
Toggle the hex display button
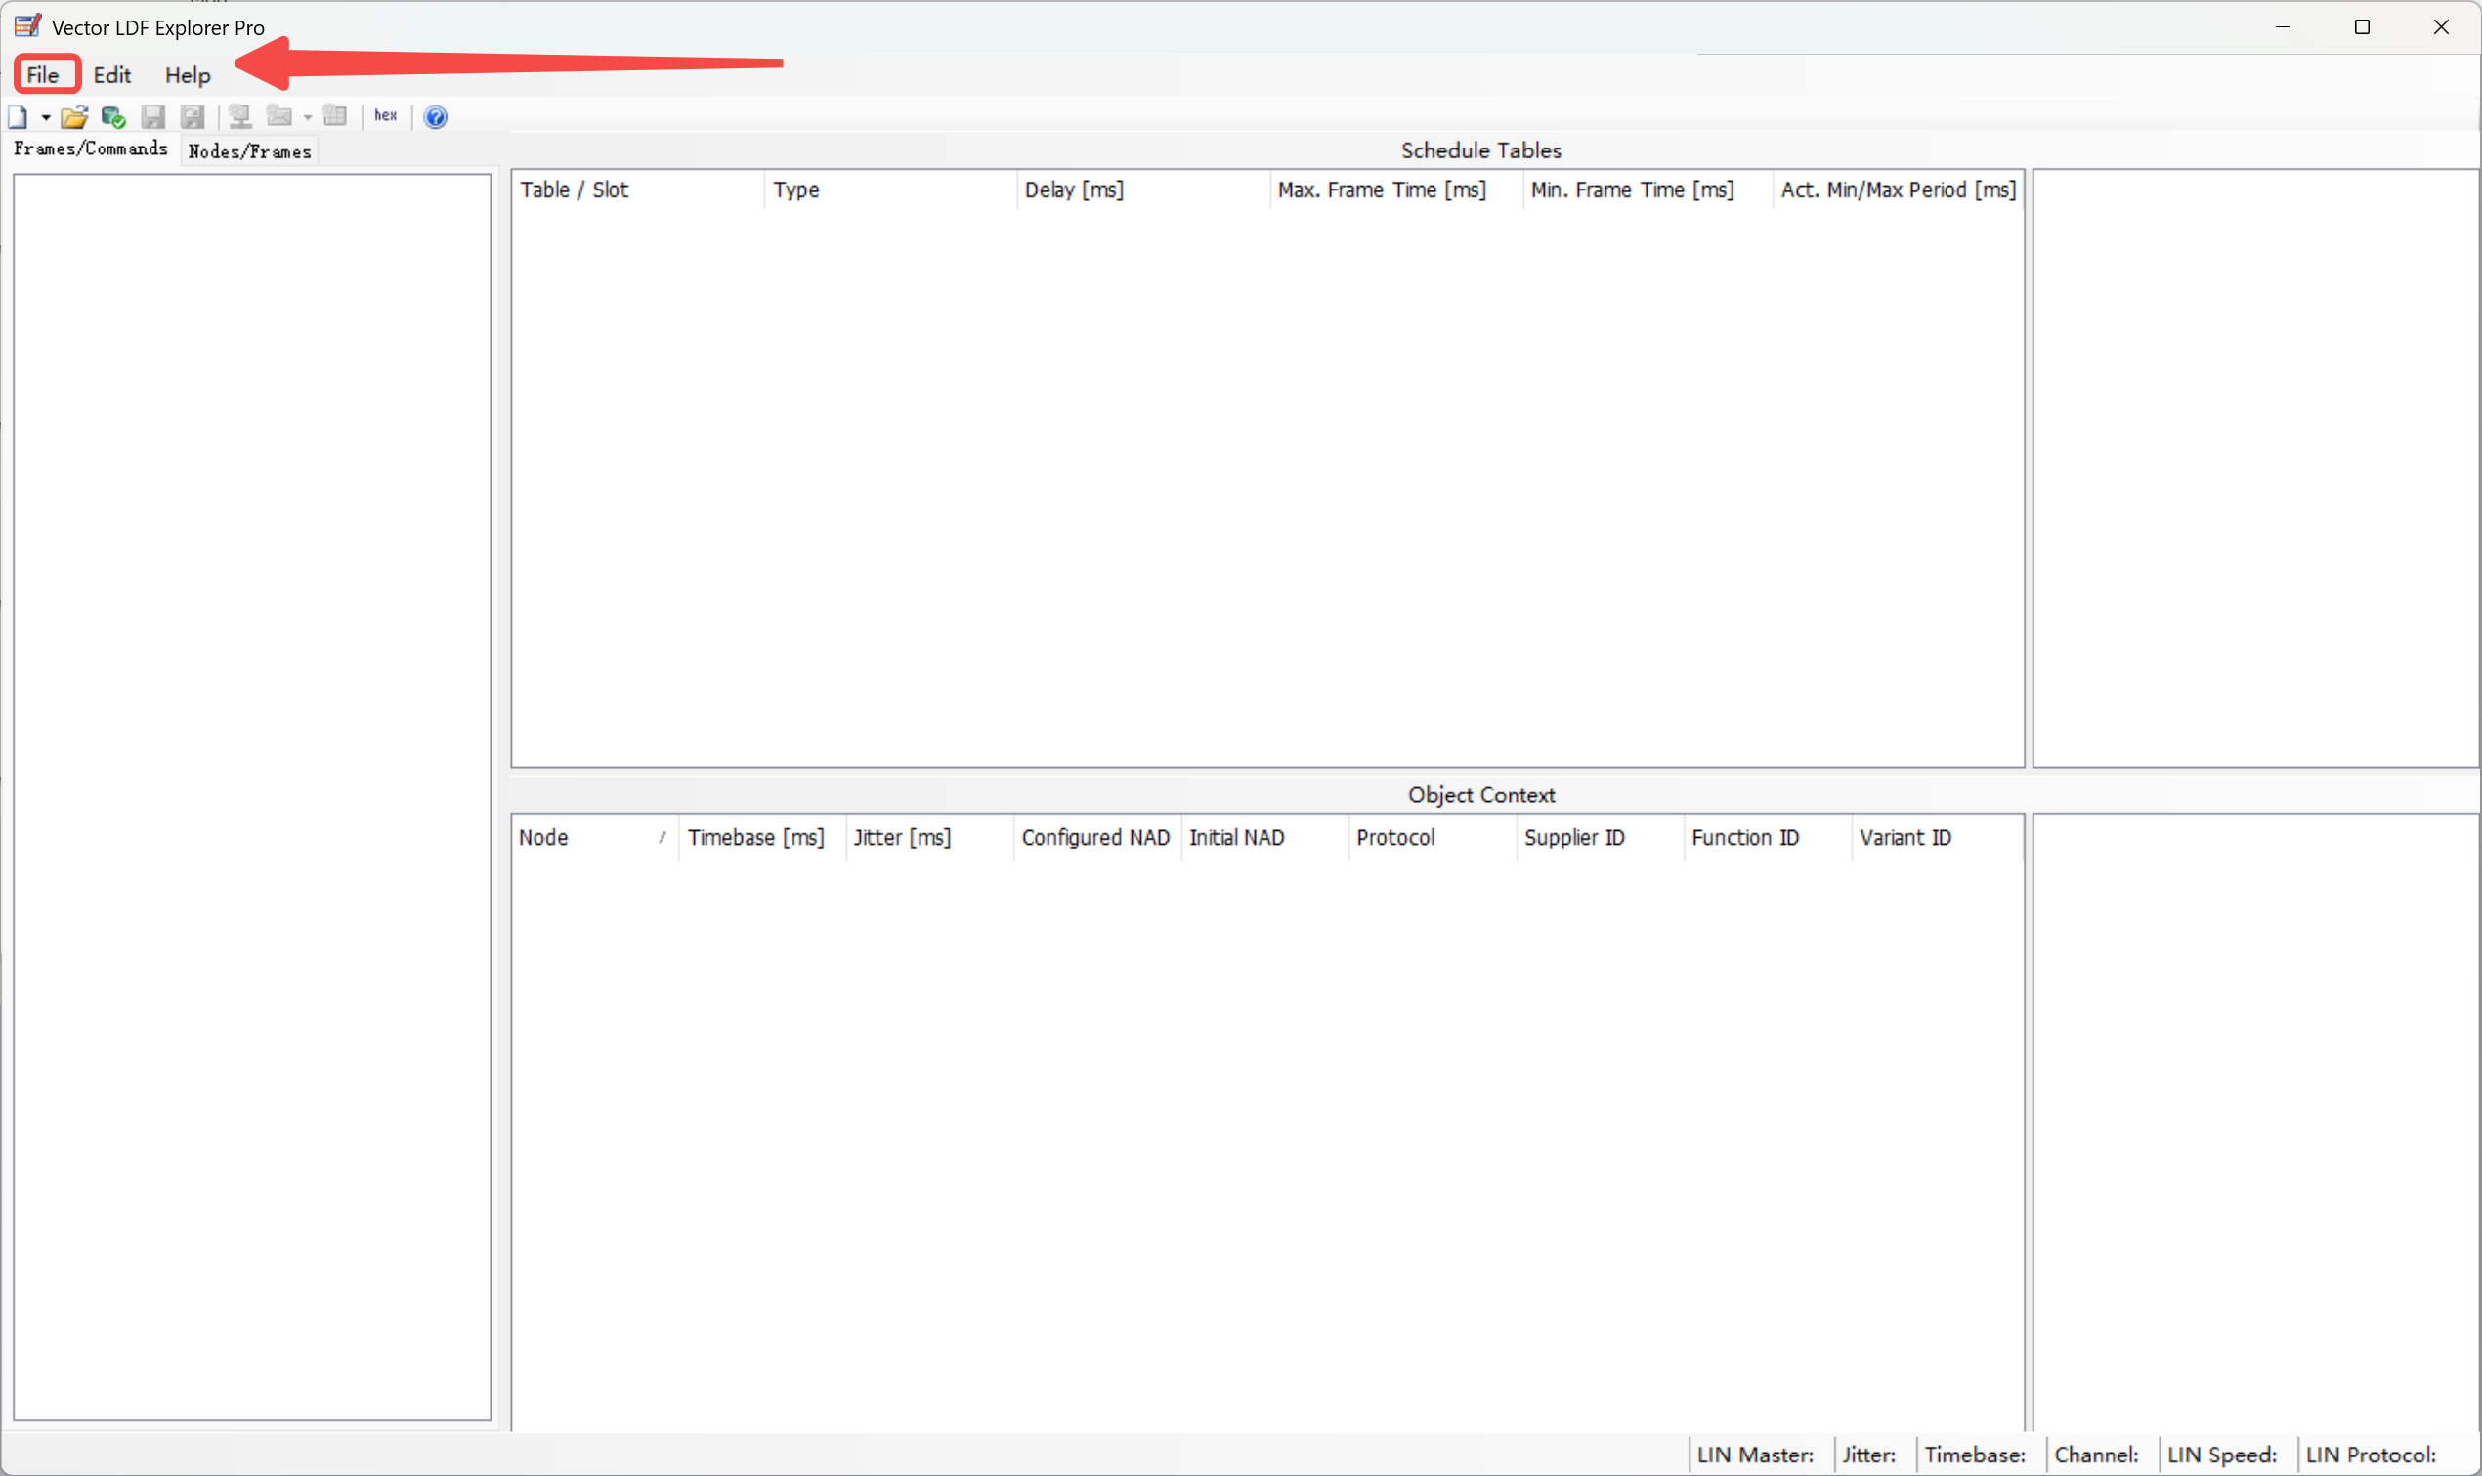pos(386,116)
